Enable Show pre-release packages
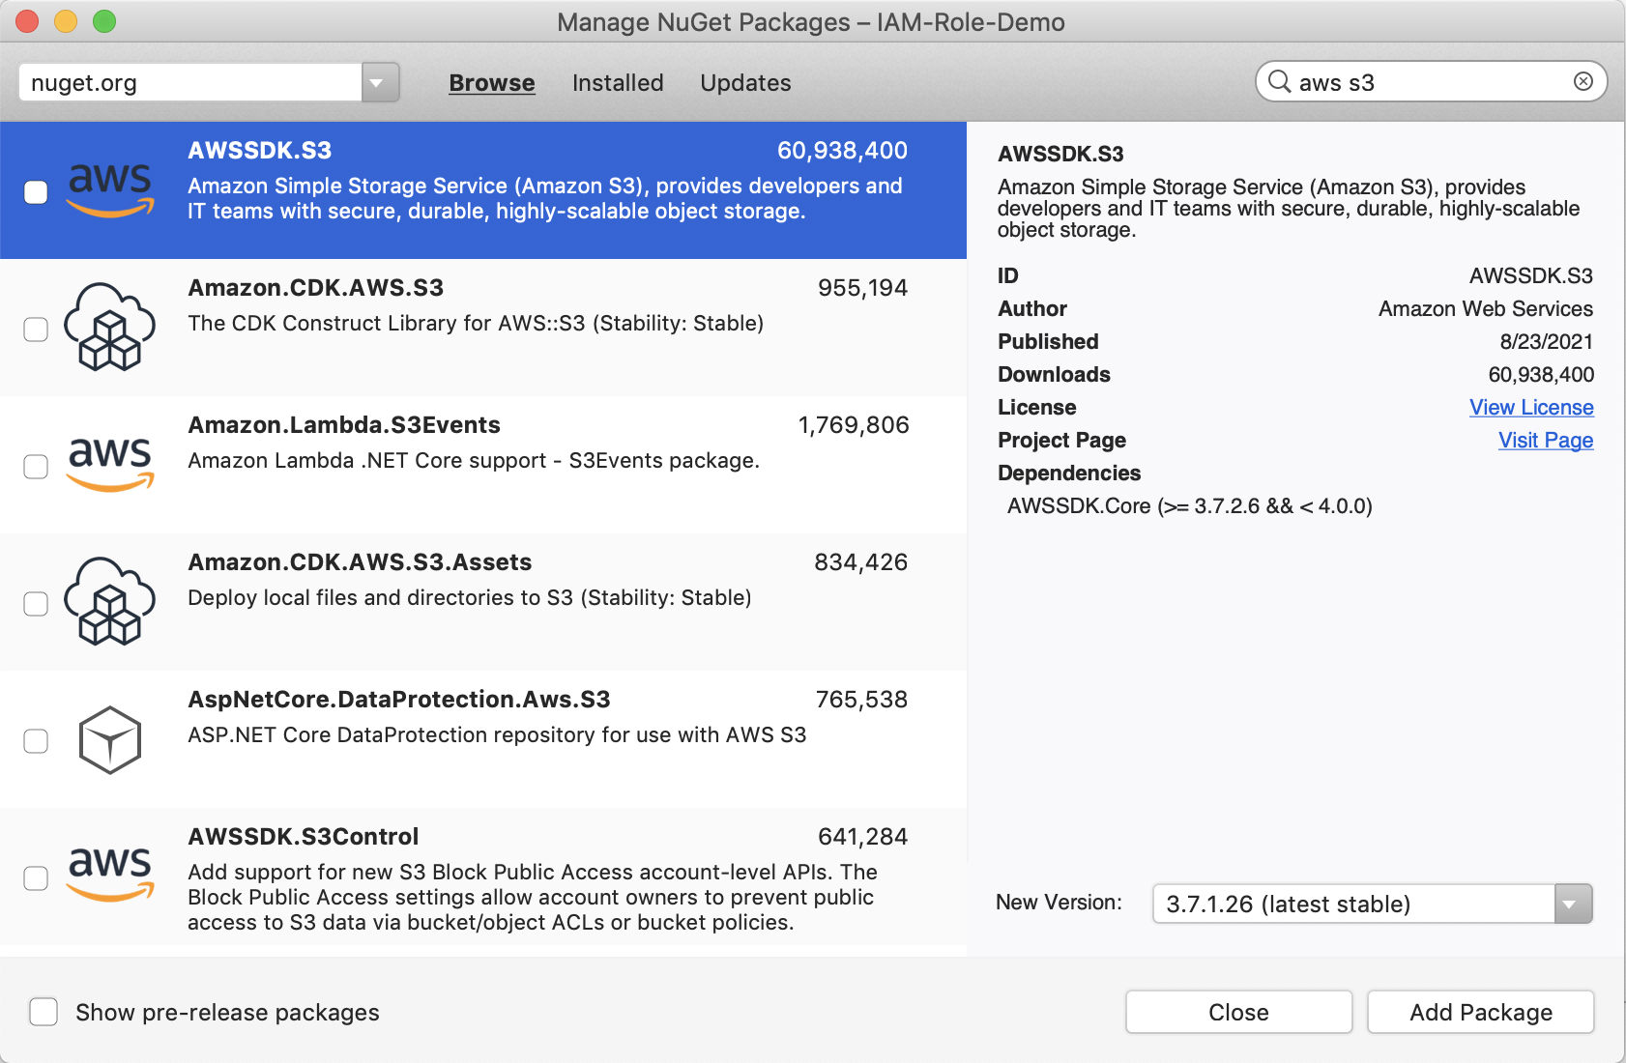 [x=44, y=1012]
